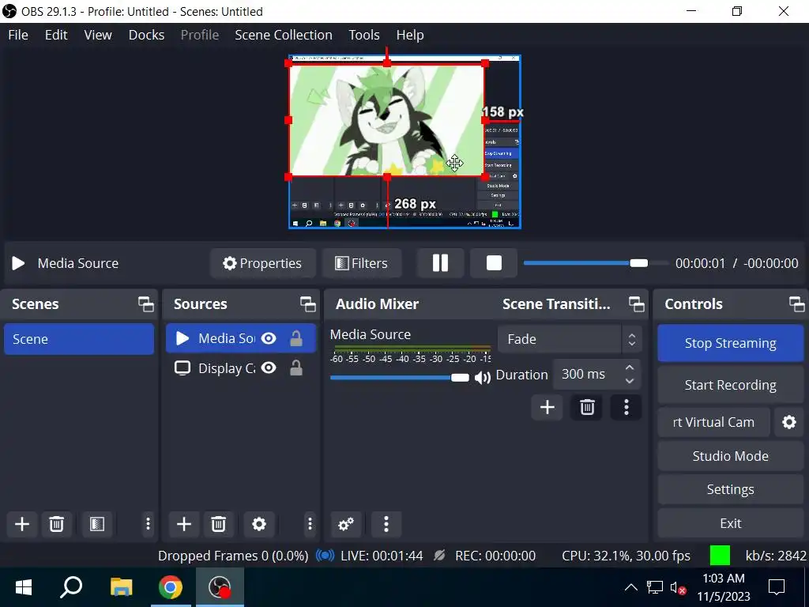Viewport: 809px width, 607px height.
Task: Remove selected scene with trash icon
Action: [56, 525]
